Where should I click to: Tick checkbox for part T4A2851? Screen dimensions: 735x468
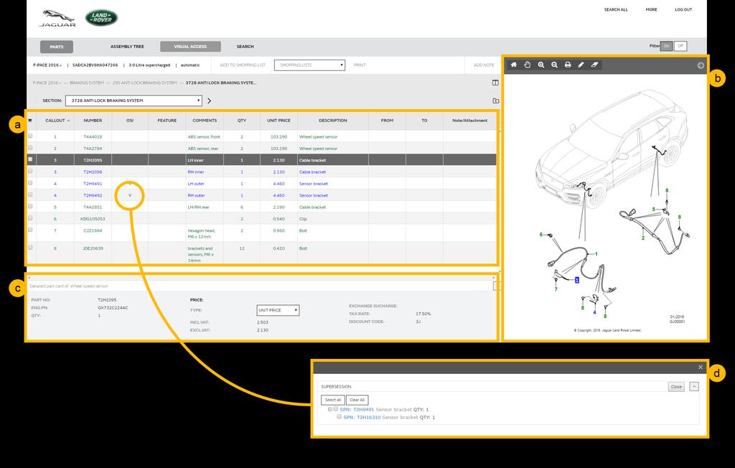click(x=30, y=206)
